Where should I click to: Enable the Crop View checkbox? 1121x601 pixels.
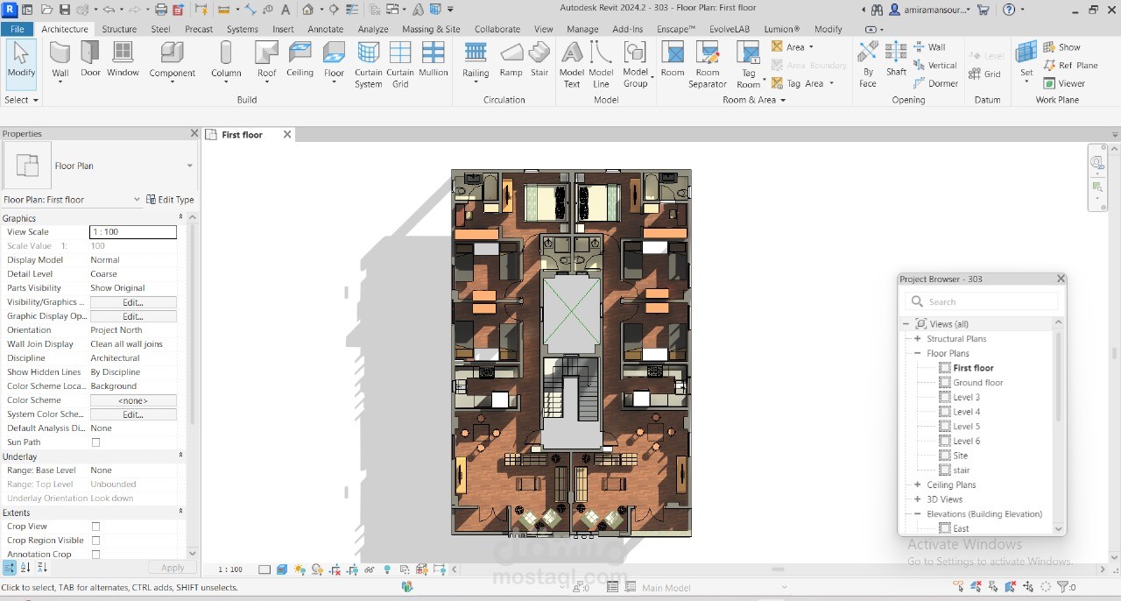click(96, 527)
